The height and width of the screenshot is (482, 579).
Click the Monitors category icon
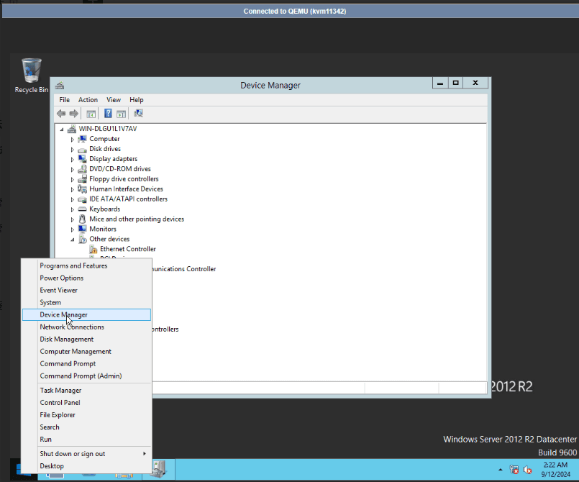click(82, 229)
